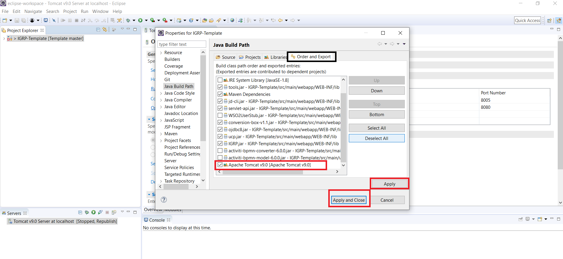This screenshot has height=259, width=563.
Task: Uncheck the tools.jar export checkbox
Action: (220, 87)
